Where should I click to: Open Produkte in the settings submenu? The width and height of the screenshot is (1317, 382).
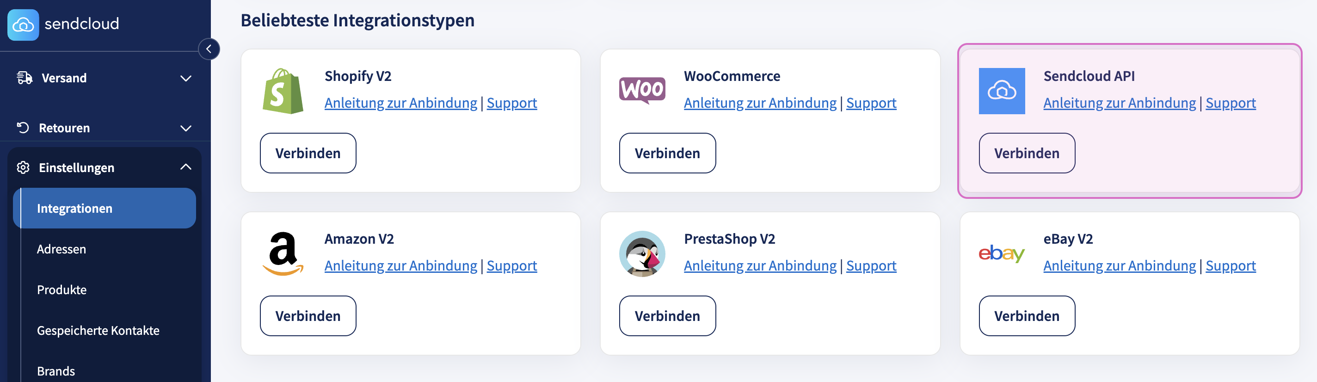[62, 290]
